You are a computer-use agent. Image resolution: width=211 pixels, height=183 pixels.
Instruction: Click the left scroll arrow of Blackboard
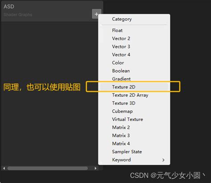pyautogui.click(x=4, y=168)
